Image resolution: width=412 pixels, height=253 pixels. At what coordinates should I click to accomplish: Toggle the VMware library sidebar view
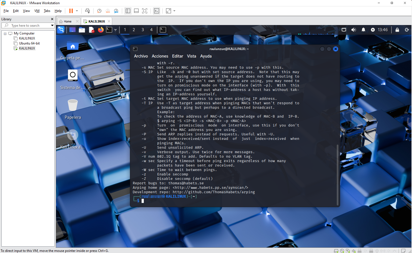(128, 11)
